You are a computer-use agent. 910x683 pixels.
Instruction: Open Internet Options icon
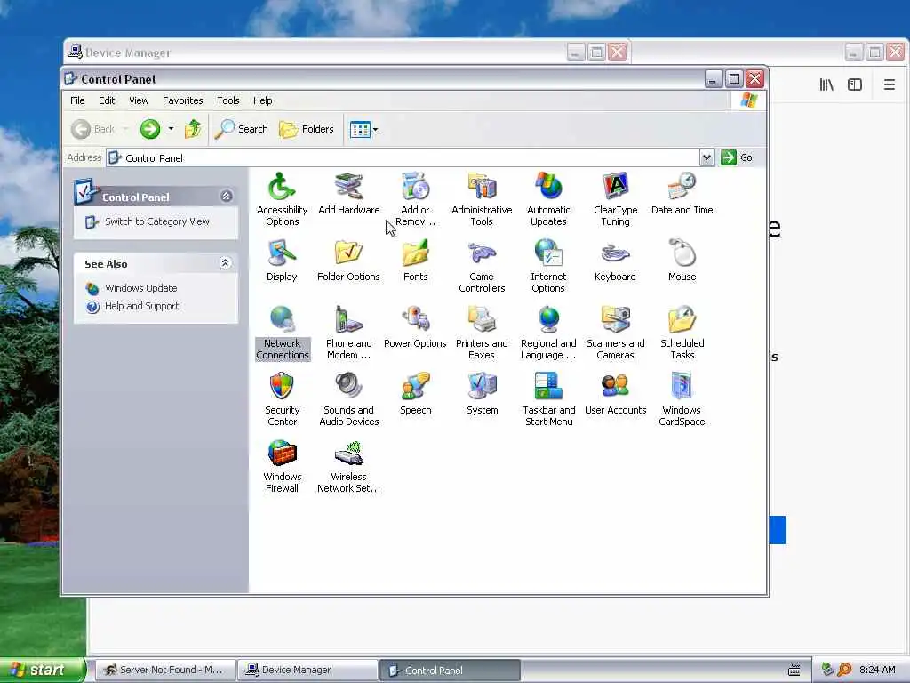[x=548, y=266]
